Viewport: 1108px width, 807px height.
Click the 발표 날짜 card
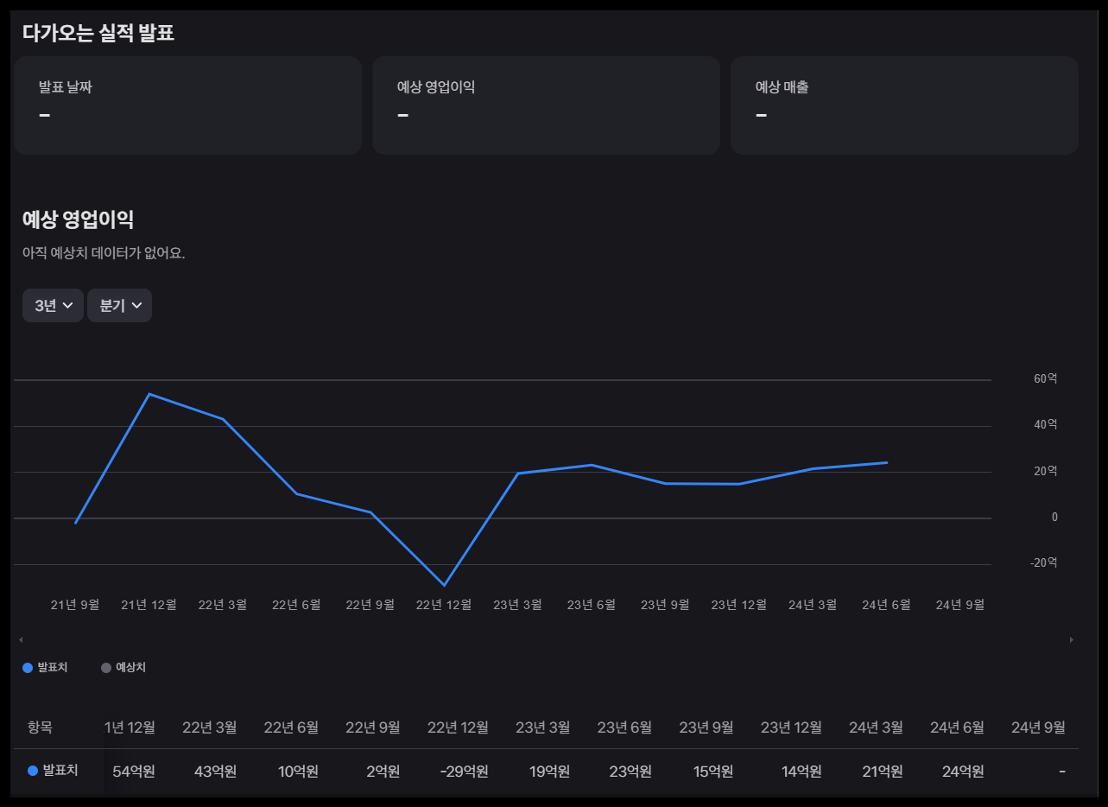tap(187, 105)
